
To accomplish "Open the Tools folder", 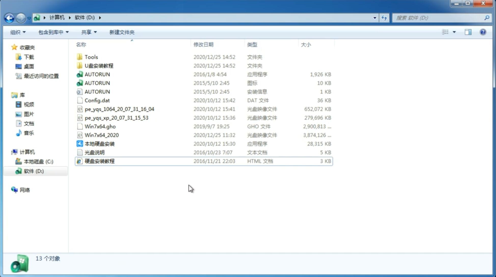I will [91, 57].
